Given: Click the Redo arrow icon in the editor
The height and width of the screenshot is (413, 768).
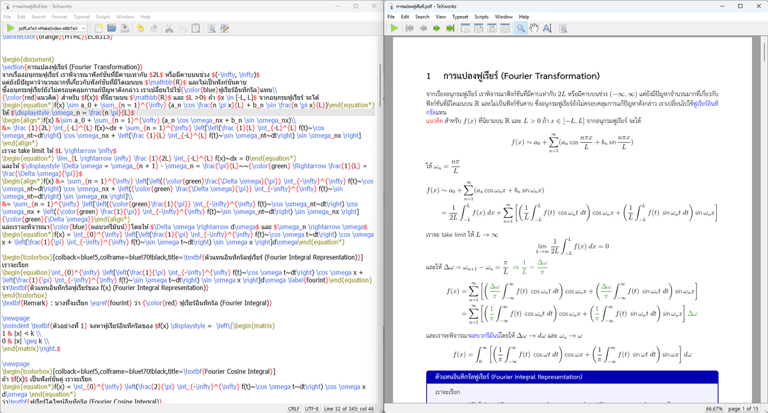Looking at the screenshot, I should click(x=154, y=28).
